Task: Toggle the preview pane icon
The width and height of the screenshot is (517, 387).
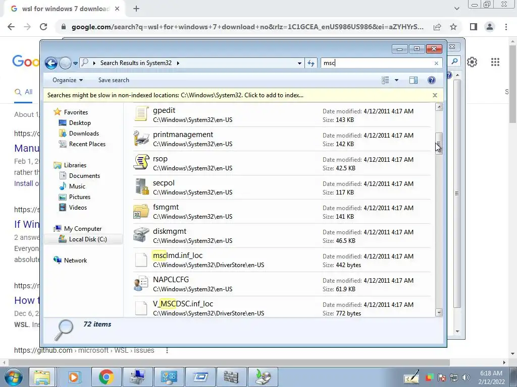Action: (x=413, y=80)
